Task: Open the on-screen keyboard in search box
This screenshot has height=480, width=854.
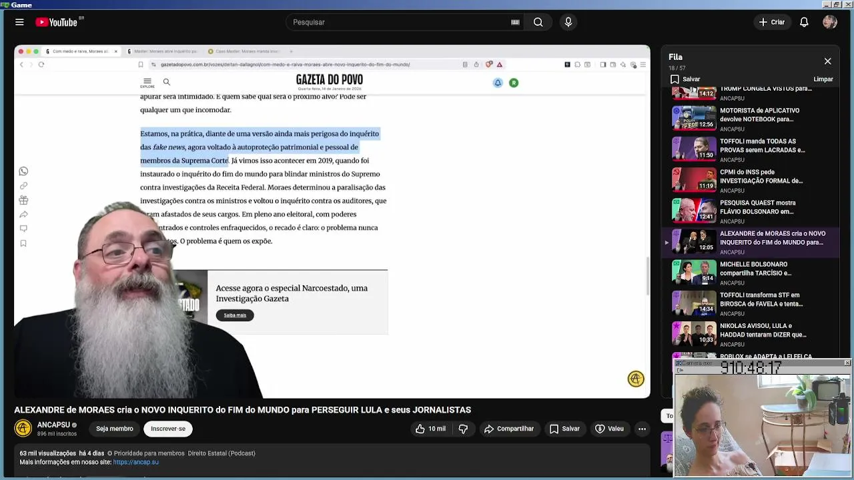Action: point(515,22)
